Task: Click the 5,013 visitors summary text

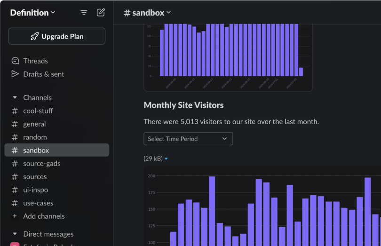Action: click(231, 121)
